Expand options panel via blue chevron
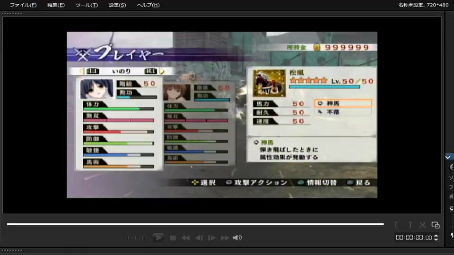 click(448, 157)
